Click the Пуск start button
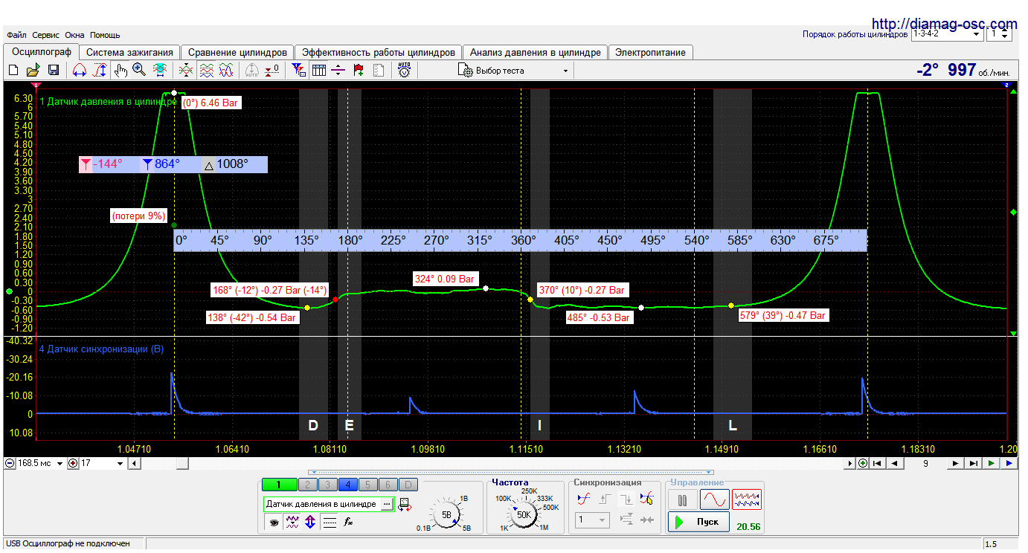Screen dimensions: 1028x553 [698, 522]
